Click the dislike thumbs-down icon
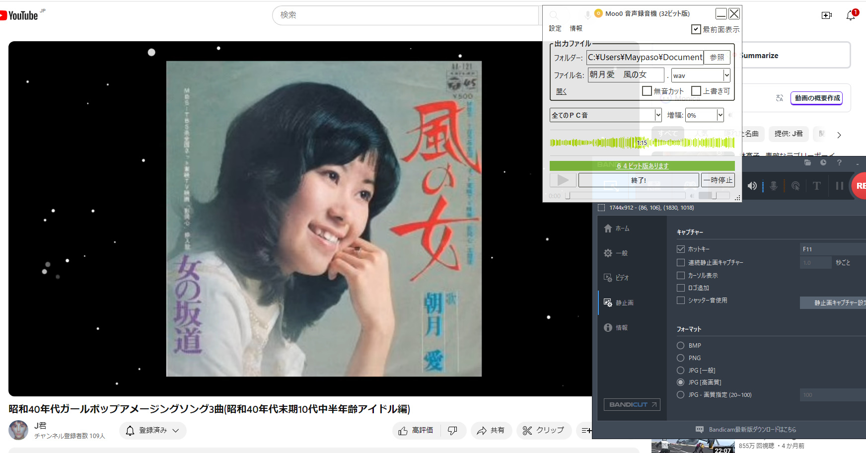866x453 pixels. pos(452,431)
